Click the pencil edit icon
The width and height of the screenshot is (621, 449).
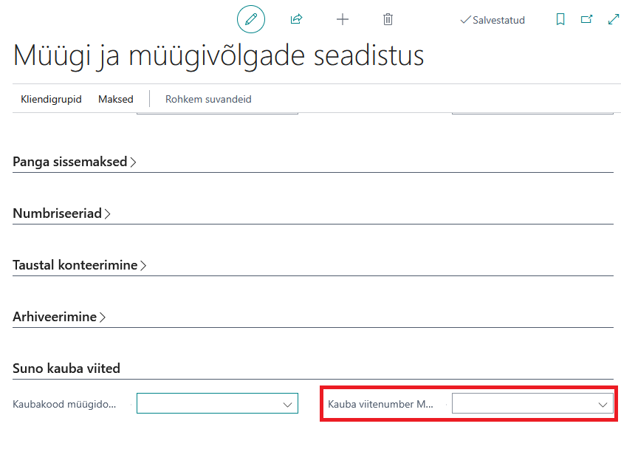251,19
